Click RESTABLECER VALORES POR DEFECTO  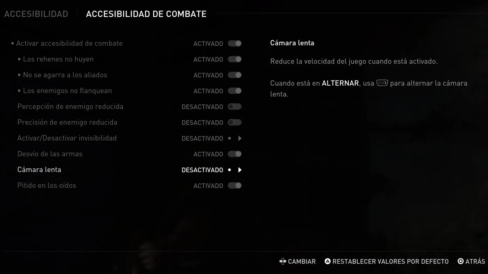[390, 262]
